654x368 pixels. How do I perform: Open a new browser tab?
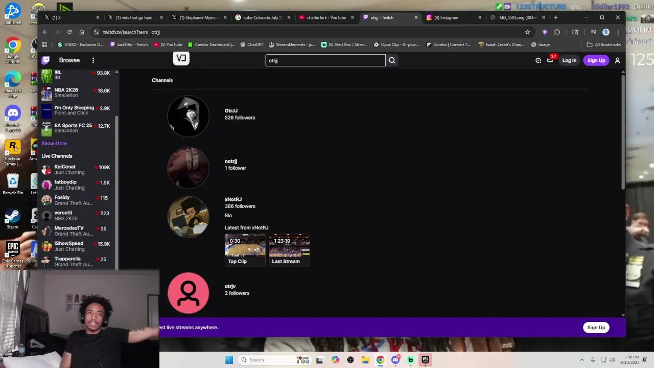[556, 17]
